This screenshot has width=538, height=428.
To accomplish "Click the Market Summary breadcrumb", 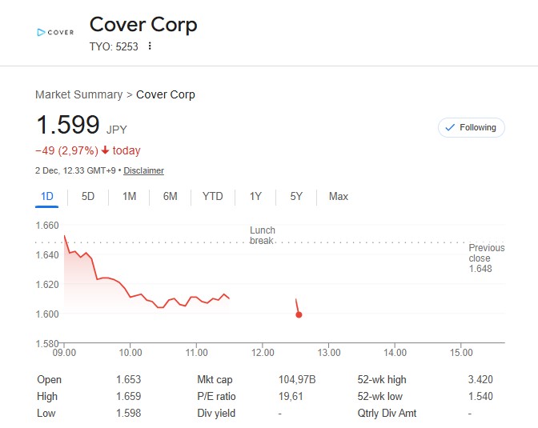I will [79, 94].
